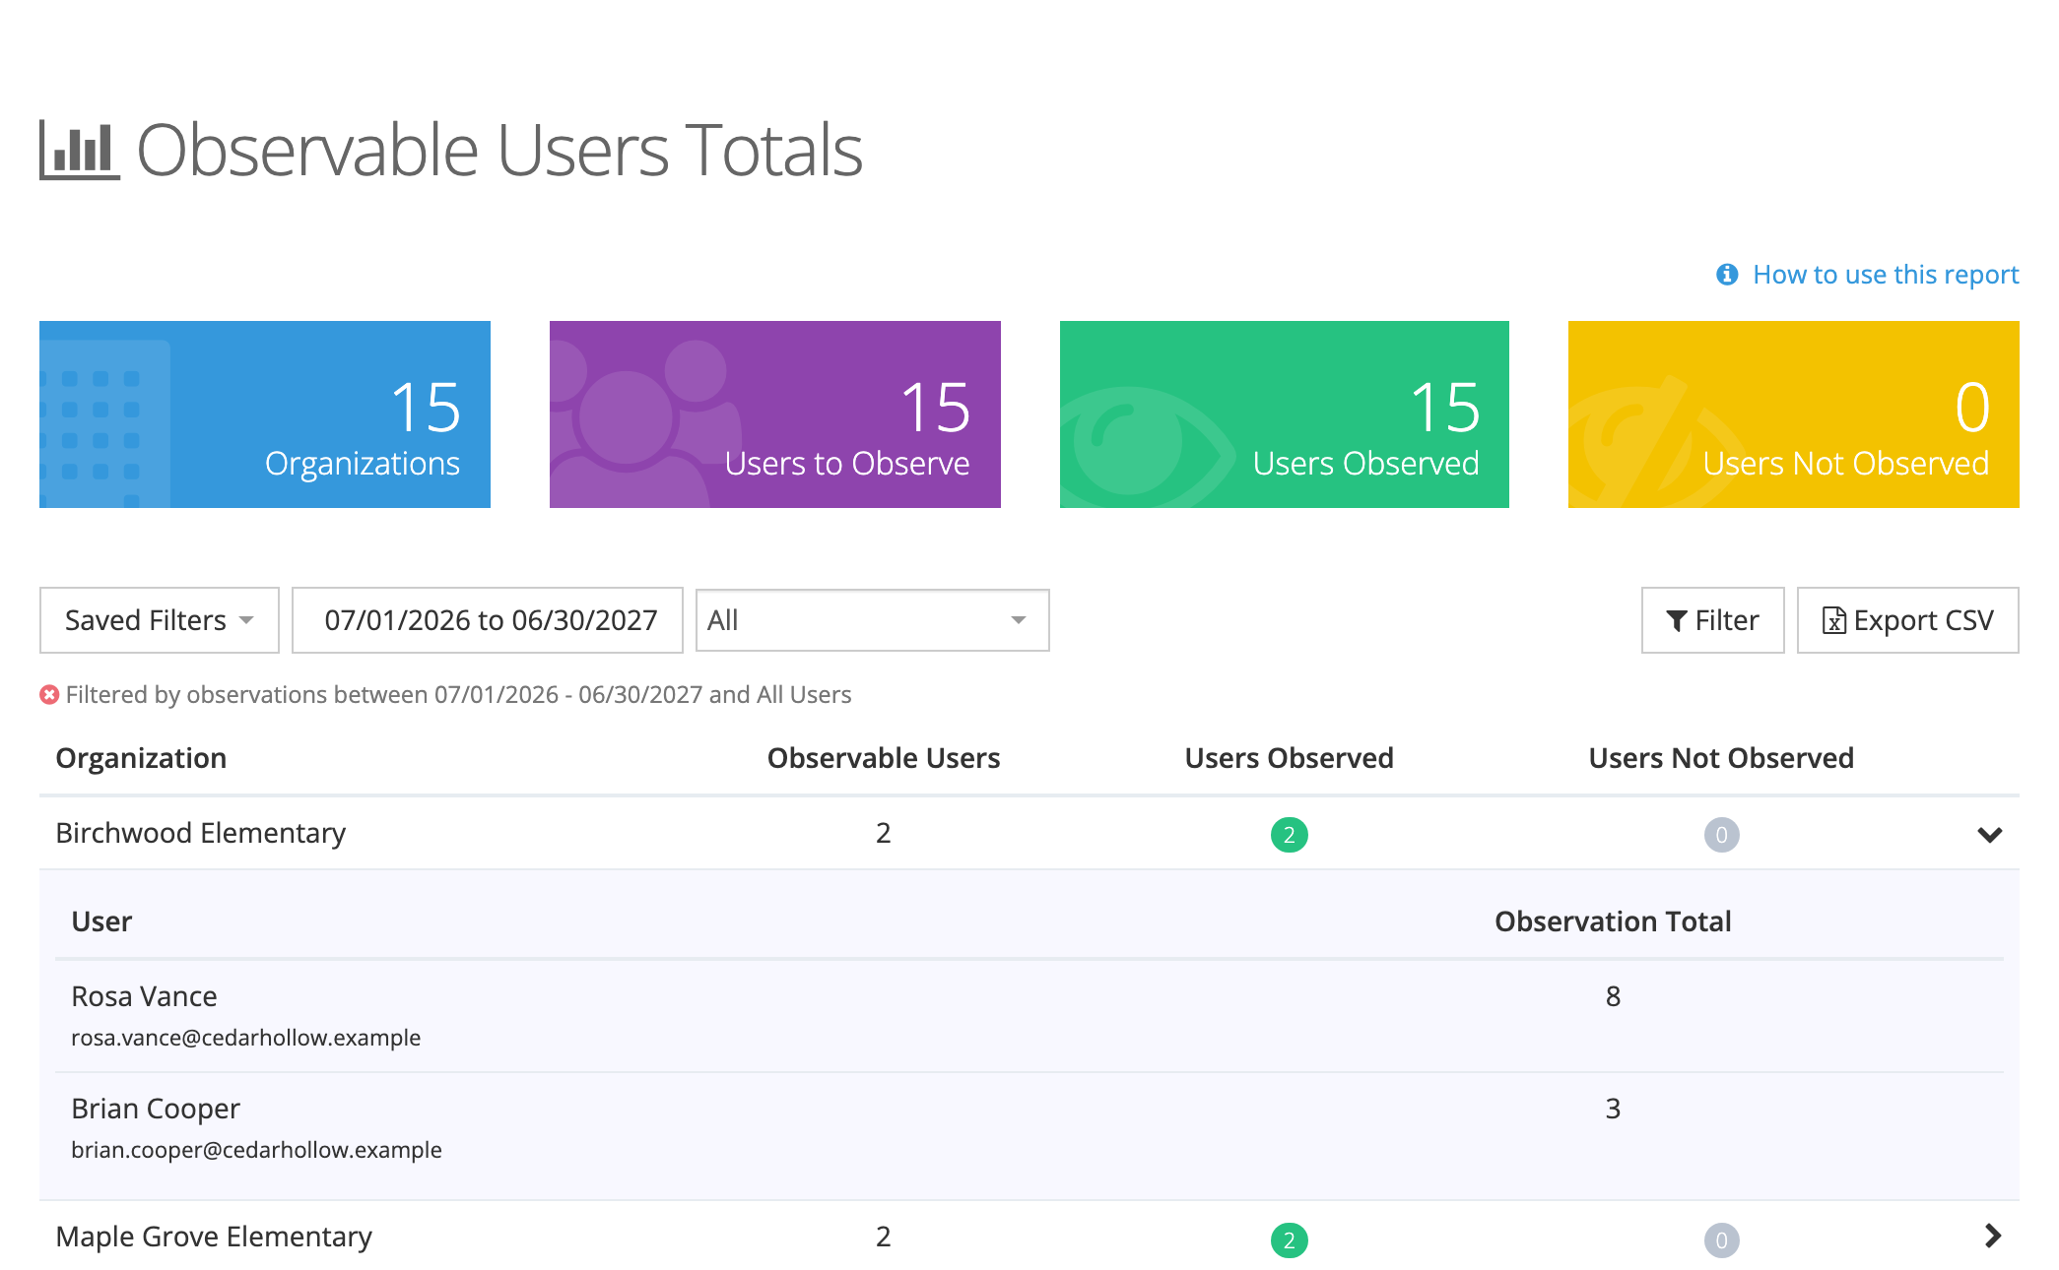This screenshot has height=1270, width=2059.
Task: Select the blue Organizations summary card
Action: point(265,414)
